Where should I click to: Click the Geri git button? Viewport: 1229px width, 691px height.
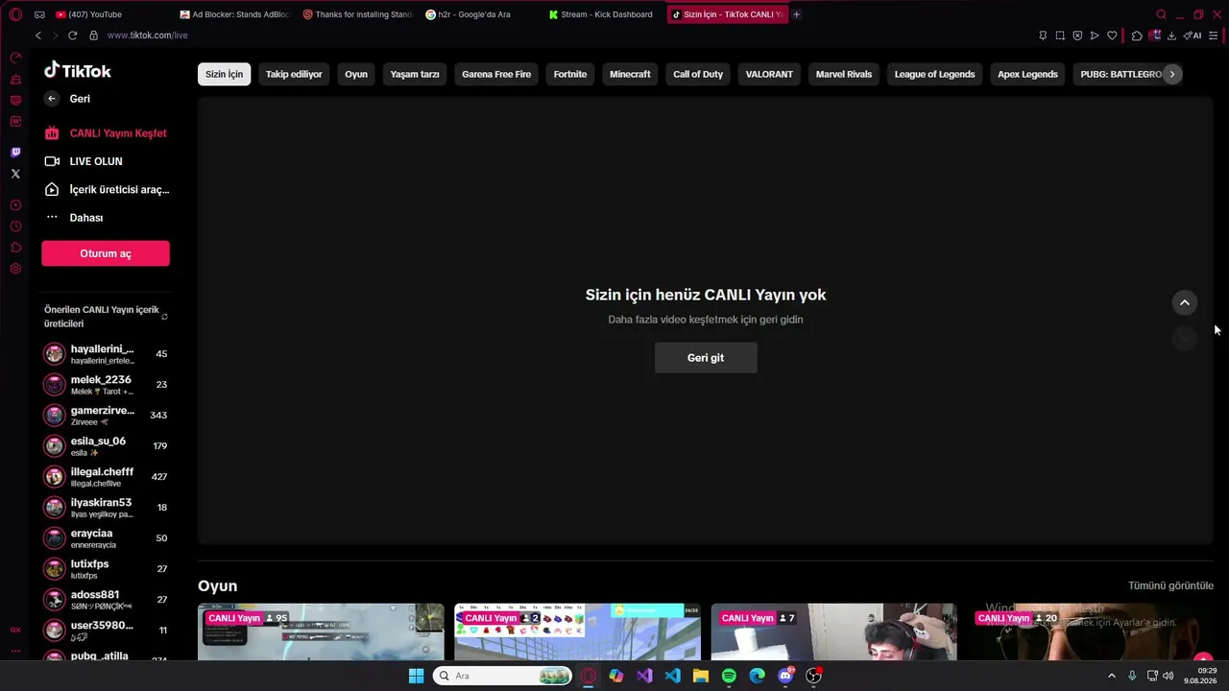[706, 358]
